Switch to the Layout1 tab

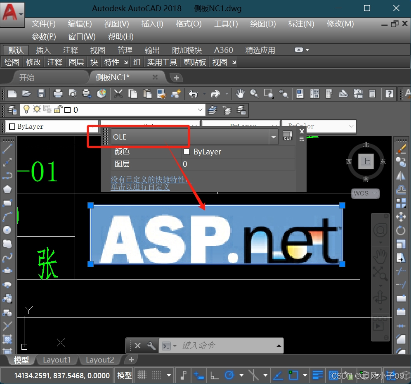pyautogui.click(x=57, y=360)
